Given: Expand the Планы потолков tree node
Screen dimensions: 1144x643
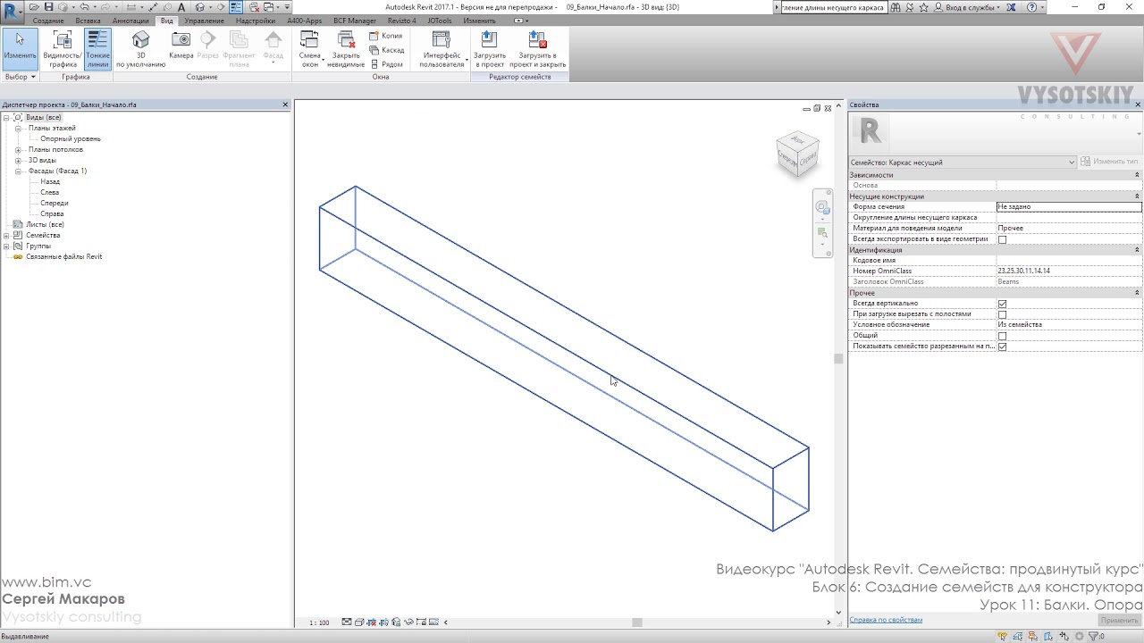Looking at the screenshot, I should [18, 149].
